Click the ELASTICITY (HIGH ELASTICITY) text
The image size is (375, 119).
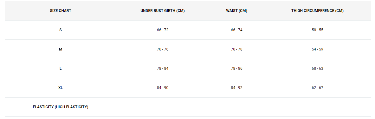pyautogui.click(x=61, y=107)
